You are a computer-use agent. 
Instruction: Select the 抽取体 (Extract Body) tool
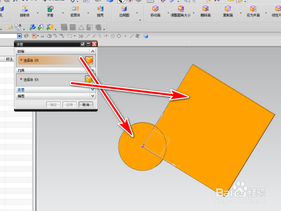tap(25, 11)
